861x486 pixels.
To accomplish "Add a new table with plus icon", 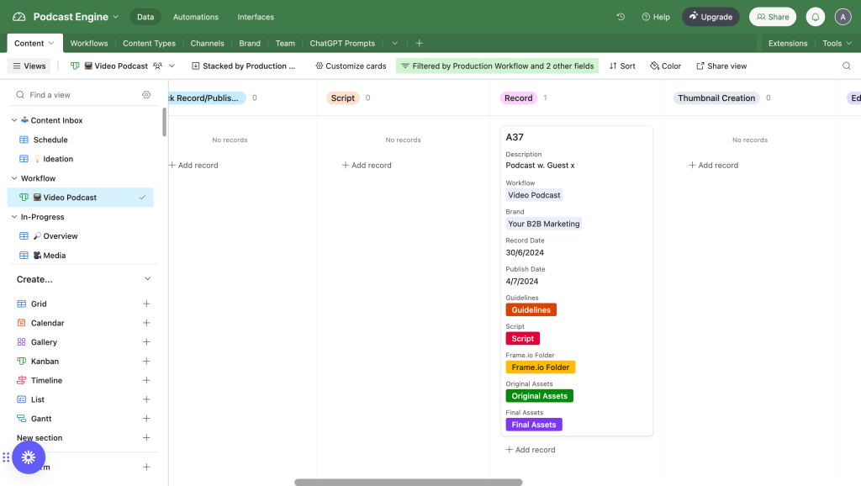I will (x=419, y=43).
